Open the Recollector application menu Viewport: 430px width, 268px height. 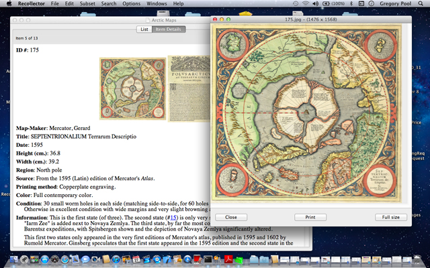pyautogui.click(x=31, y=4)
